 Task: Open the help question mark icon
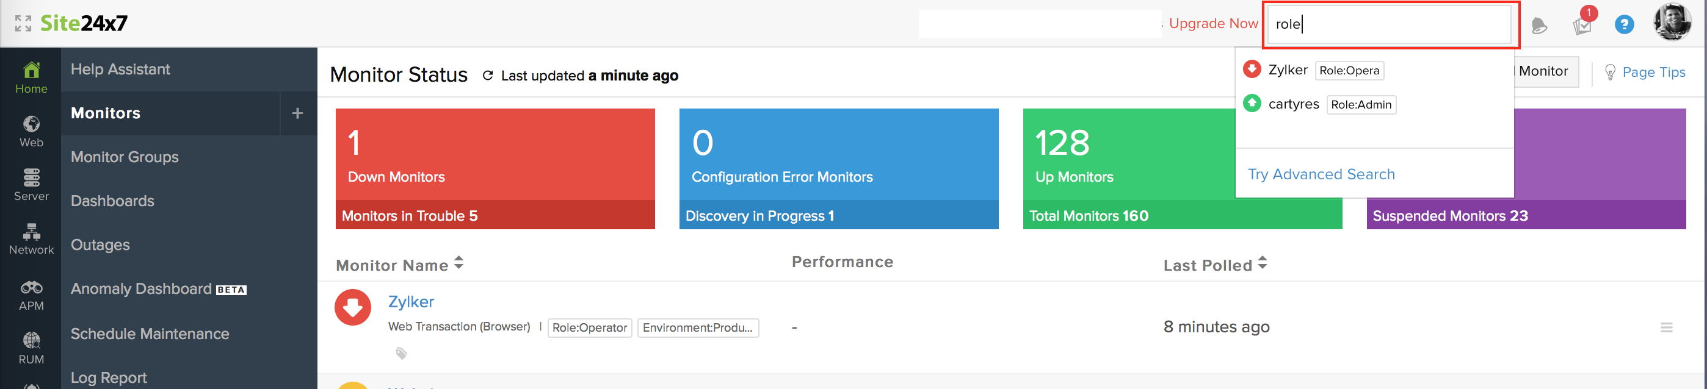[1624, 25]
